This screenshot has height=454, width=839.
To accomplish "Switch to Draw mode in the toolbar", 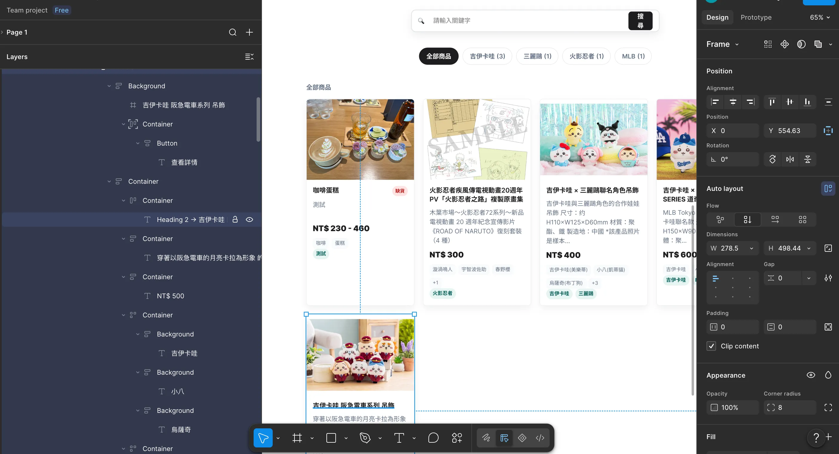I will [486, 438].
